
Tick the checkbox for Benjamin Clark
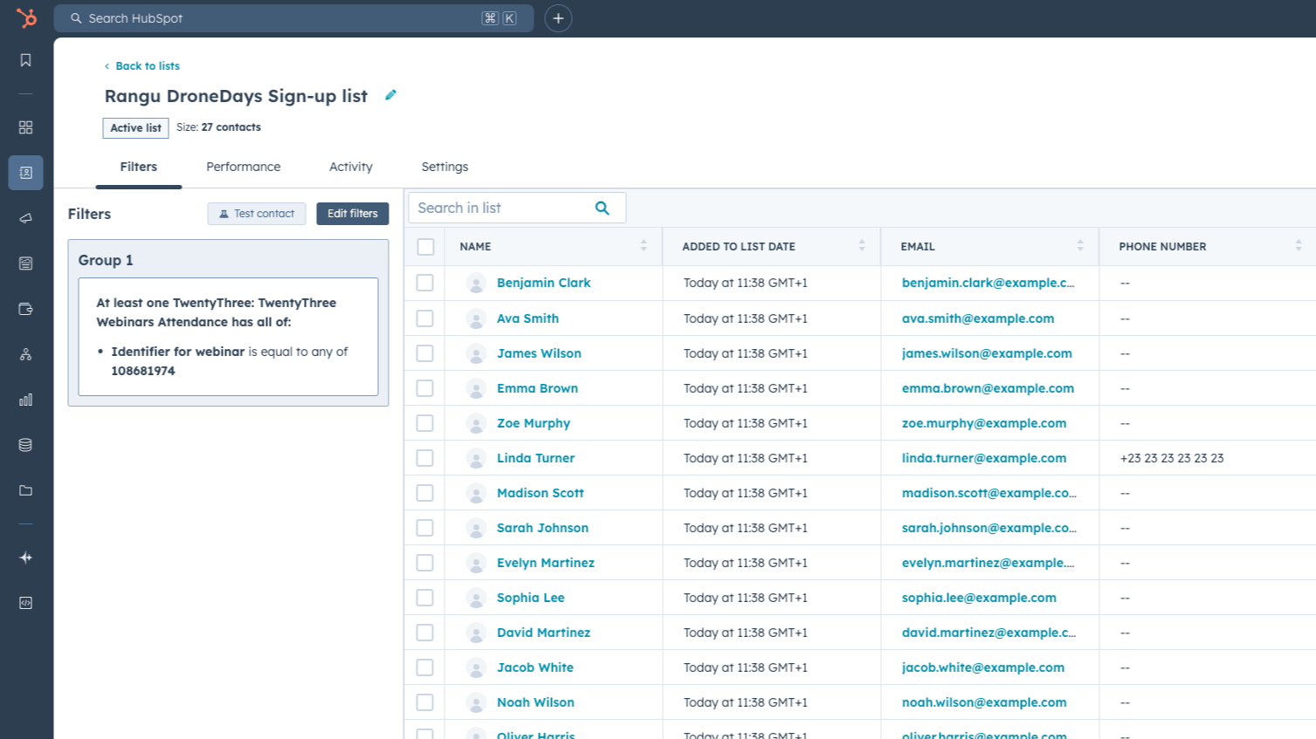pos(425,283)
